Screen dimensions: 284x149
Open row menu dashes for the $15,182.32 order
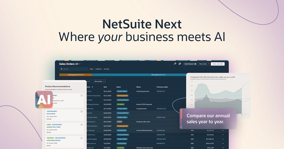click(x=223, y=139)
